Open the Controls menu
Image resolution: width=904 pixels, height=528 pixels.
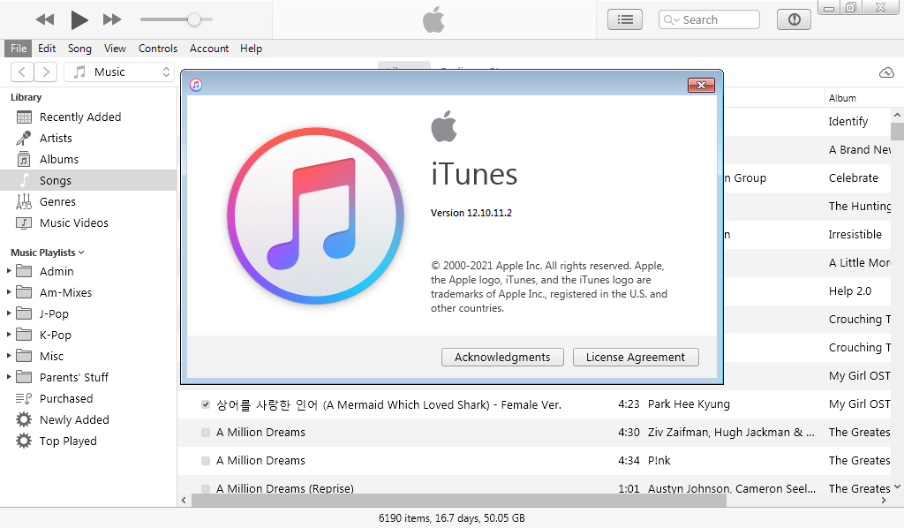158,49
